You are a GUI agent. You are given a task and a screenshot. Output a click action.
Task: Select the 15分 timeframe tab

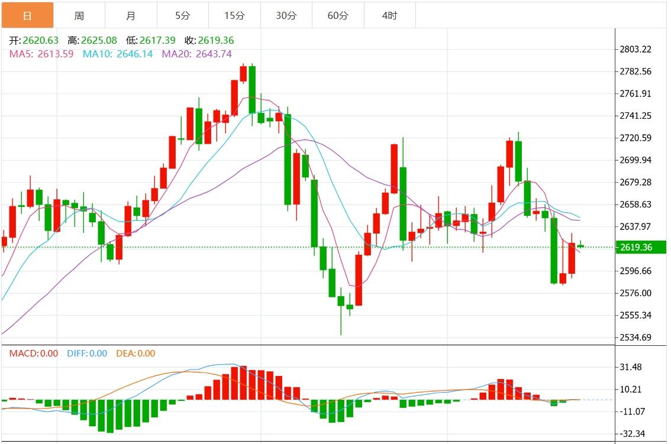pos(234,15)
